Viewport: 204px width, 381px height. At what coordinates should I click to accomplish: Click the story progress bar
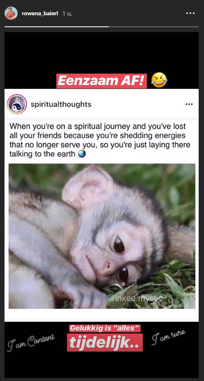[101, 26]
